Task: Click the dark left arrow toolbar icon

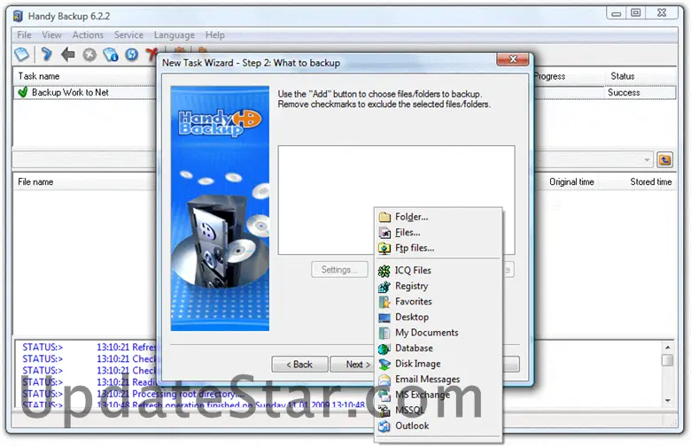Action: (68, 54)
